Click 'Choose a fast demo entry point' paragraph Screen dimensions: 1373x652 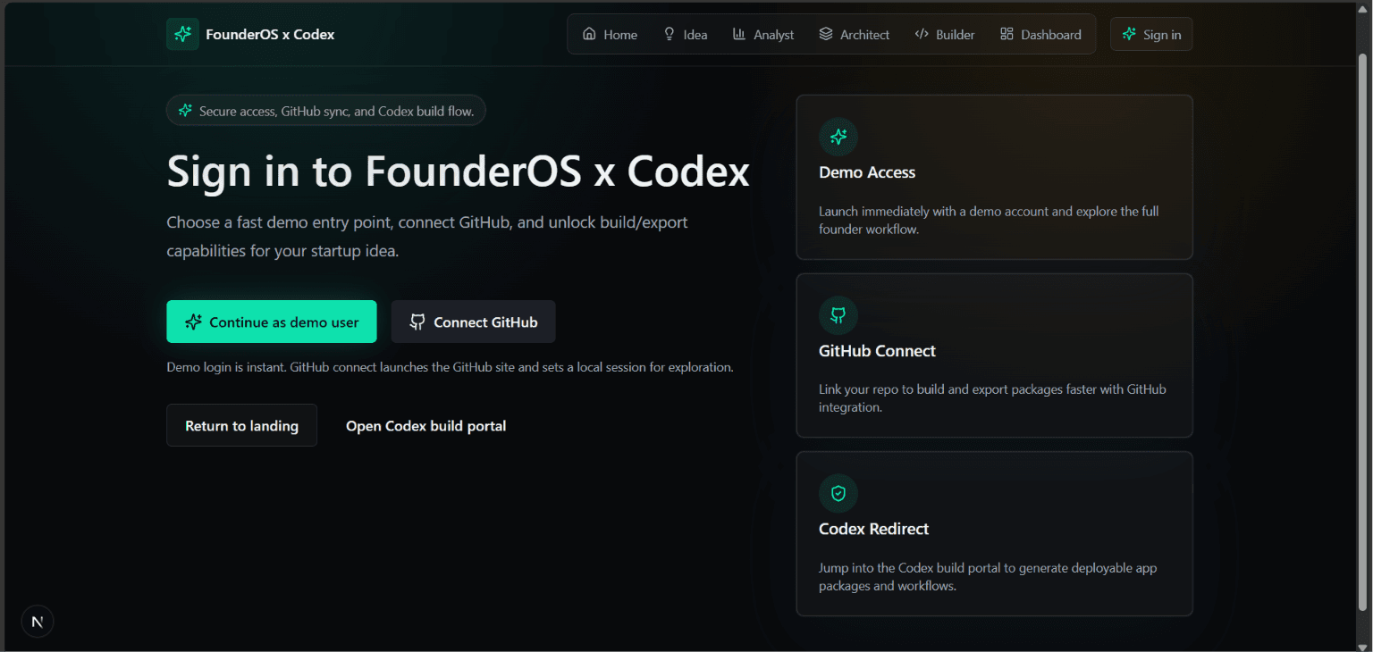[x=427, y=236]
